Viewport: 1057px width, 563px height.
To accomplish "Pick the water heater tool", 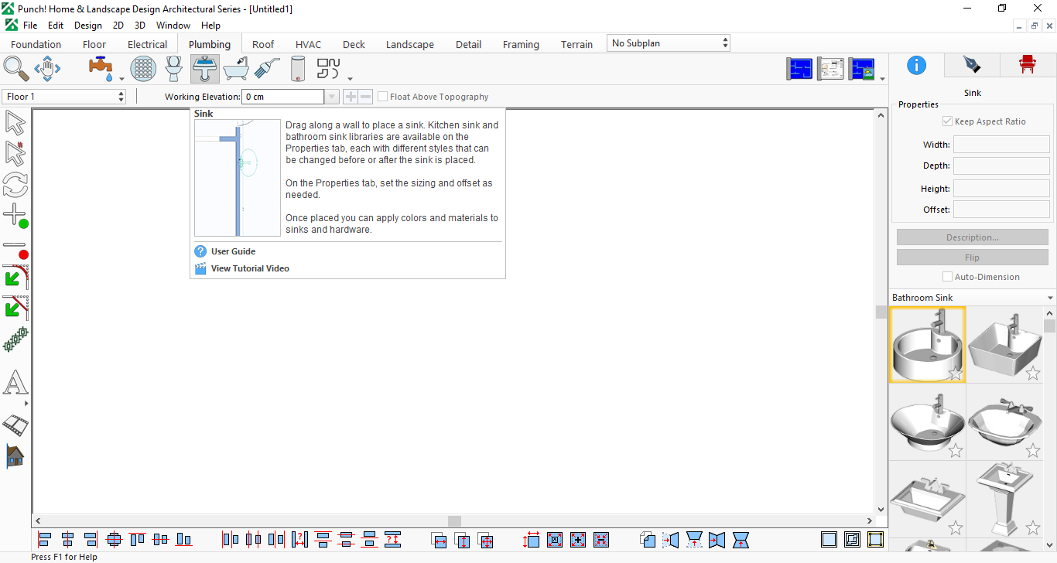I will point(298,68).
